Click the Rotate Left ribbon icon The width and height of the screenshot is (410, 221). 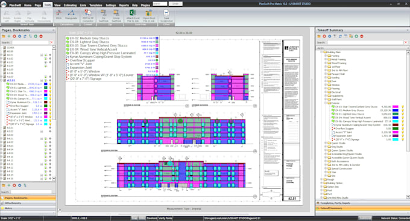[7, 13]
